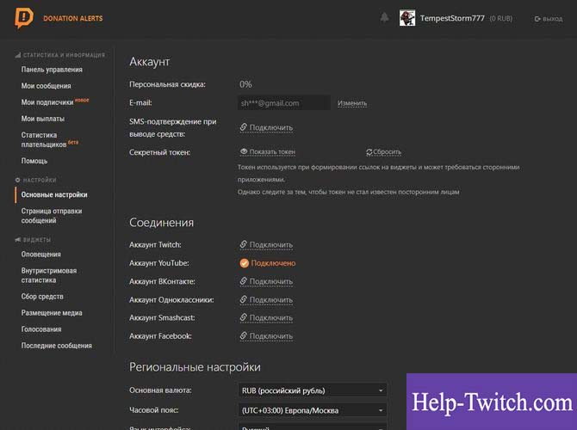
Task: Open Панель управления in sidebar
Action: pos(52,70)
